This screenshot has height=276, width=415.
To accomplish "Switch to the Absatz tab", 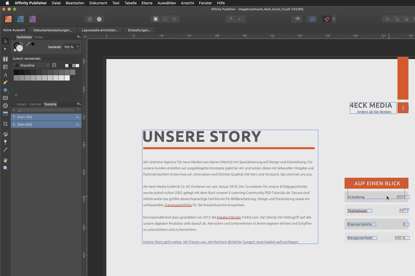I will tap(22, 104).
